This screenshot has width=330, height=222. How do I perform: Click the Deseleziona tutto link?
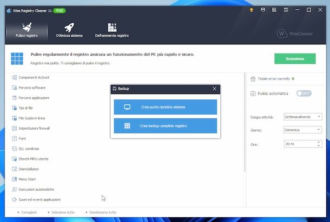point(103,212)
